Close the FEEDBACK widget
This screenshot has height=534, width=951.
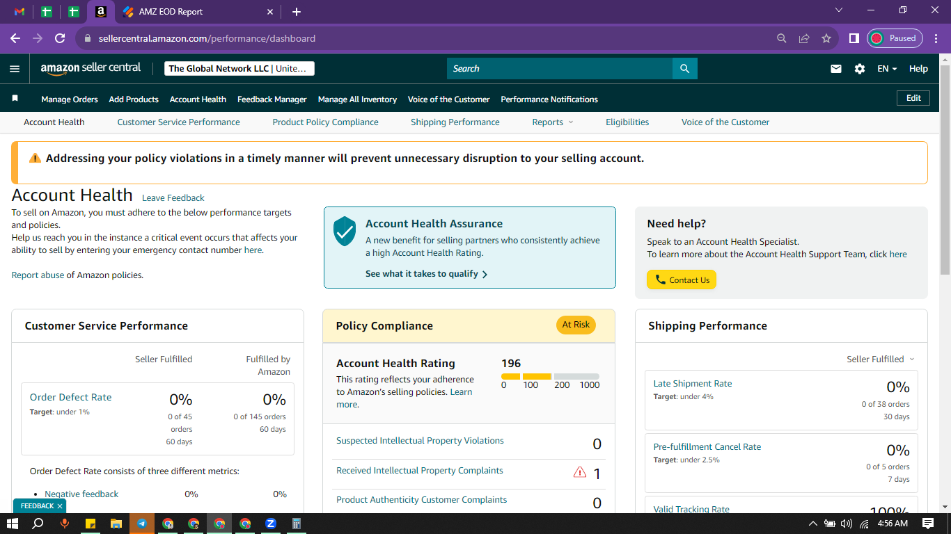point(60,506)
